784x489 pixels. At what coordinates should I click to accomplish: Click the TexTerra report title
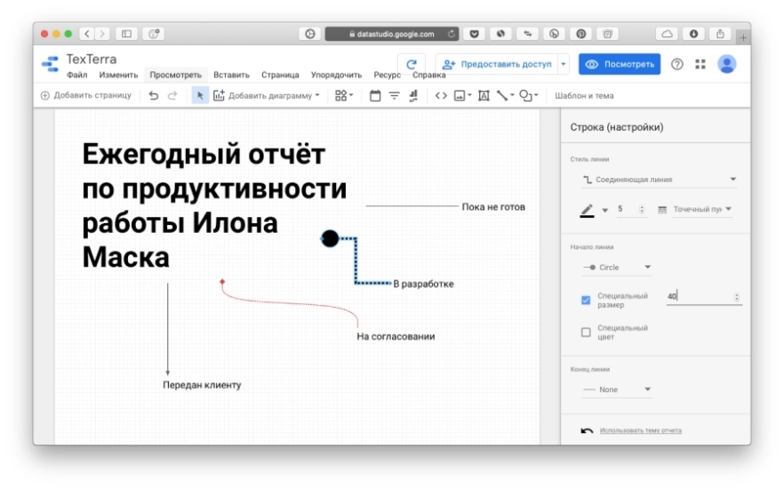click(92, 59)
